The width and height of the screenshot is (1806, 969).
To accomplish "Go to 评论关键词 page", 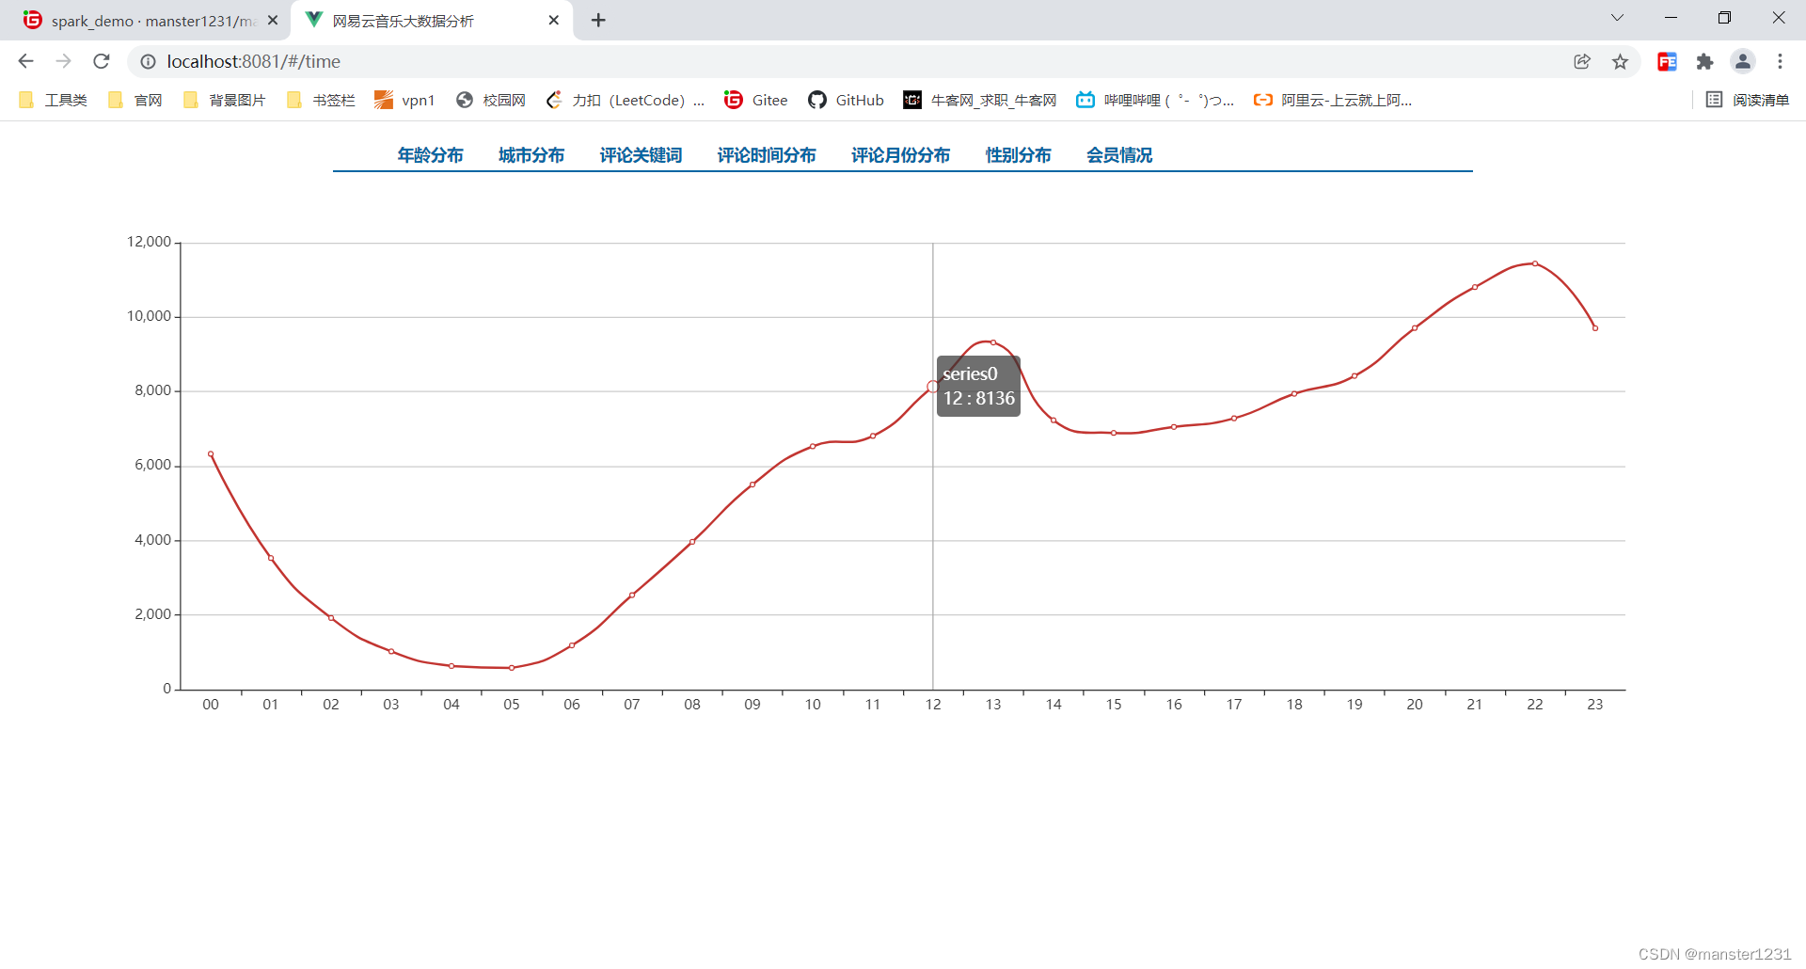I will (x=641, y=155).
